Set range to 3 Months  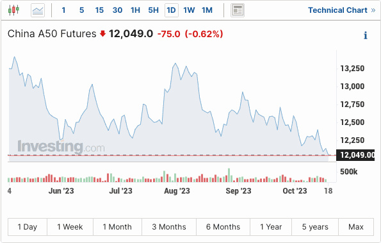(x=169, y=227)
